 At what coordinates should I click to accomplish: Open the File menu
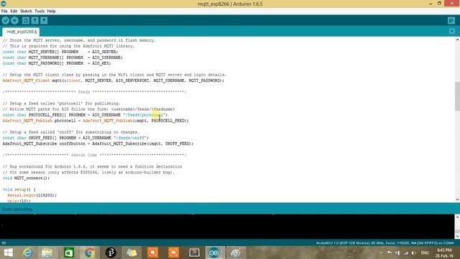tap(4, 12)
